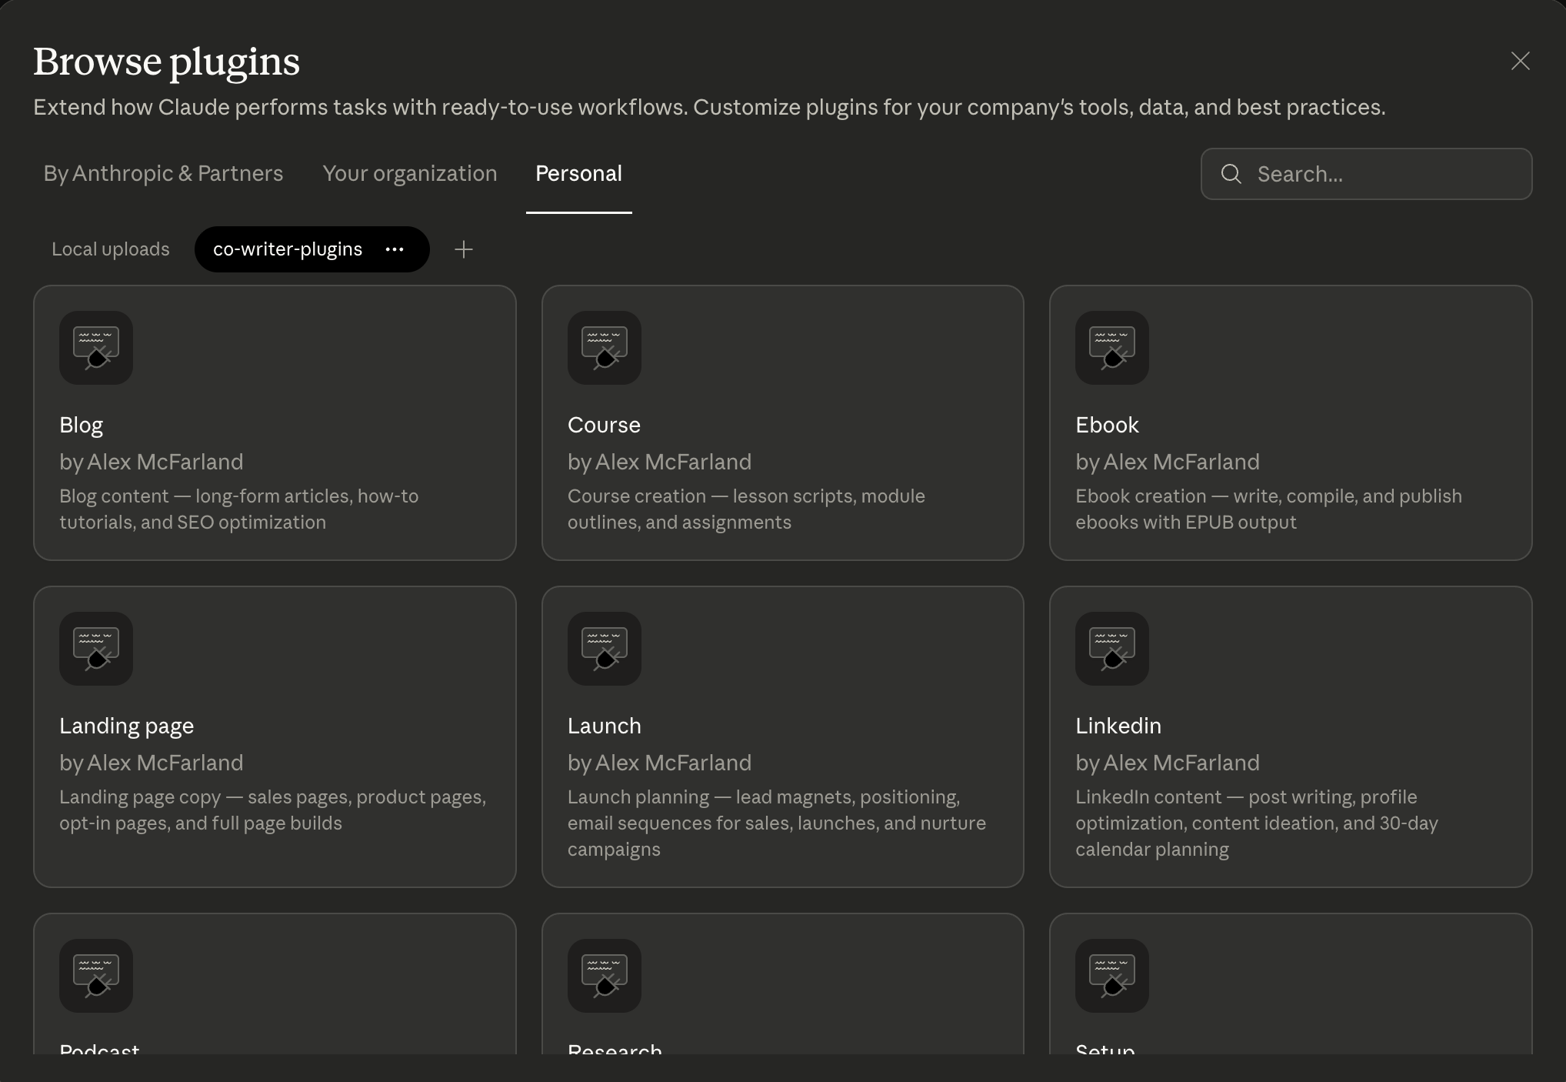Switch to the By Anthropic & Partners tab
Viewport: 1566px width, 1082px height.
(162, 174)
